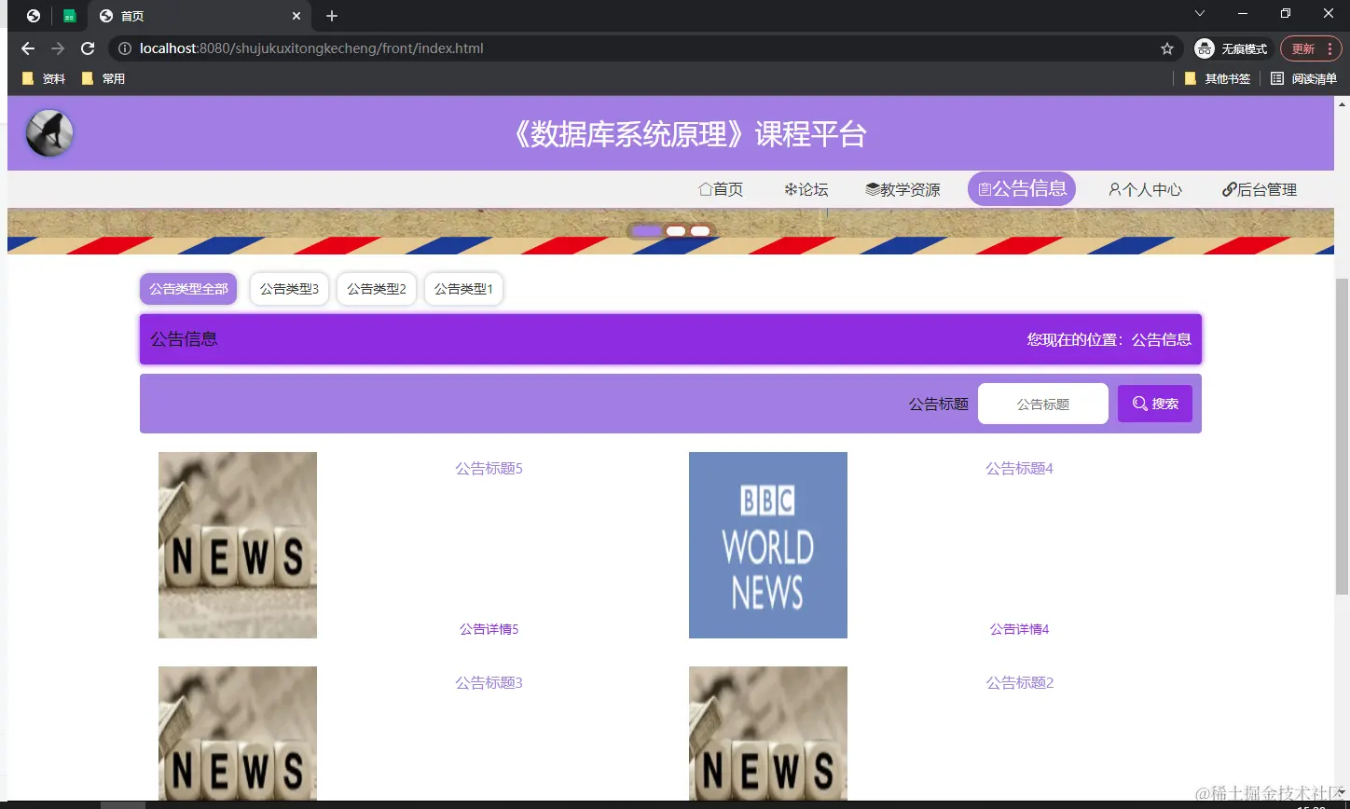Select the 公告信息 navigation item
The width and height of the screenshot is (1350, 809).
point(1022,189)
